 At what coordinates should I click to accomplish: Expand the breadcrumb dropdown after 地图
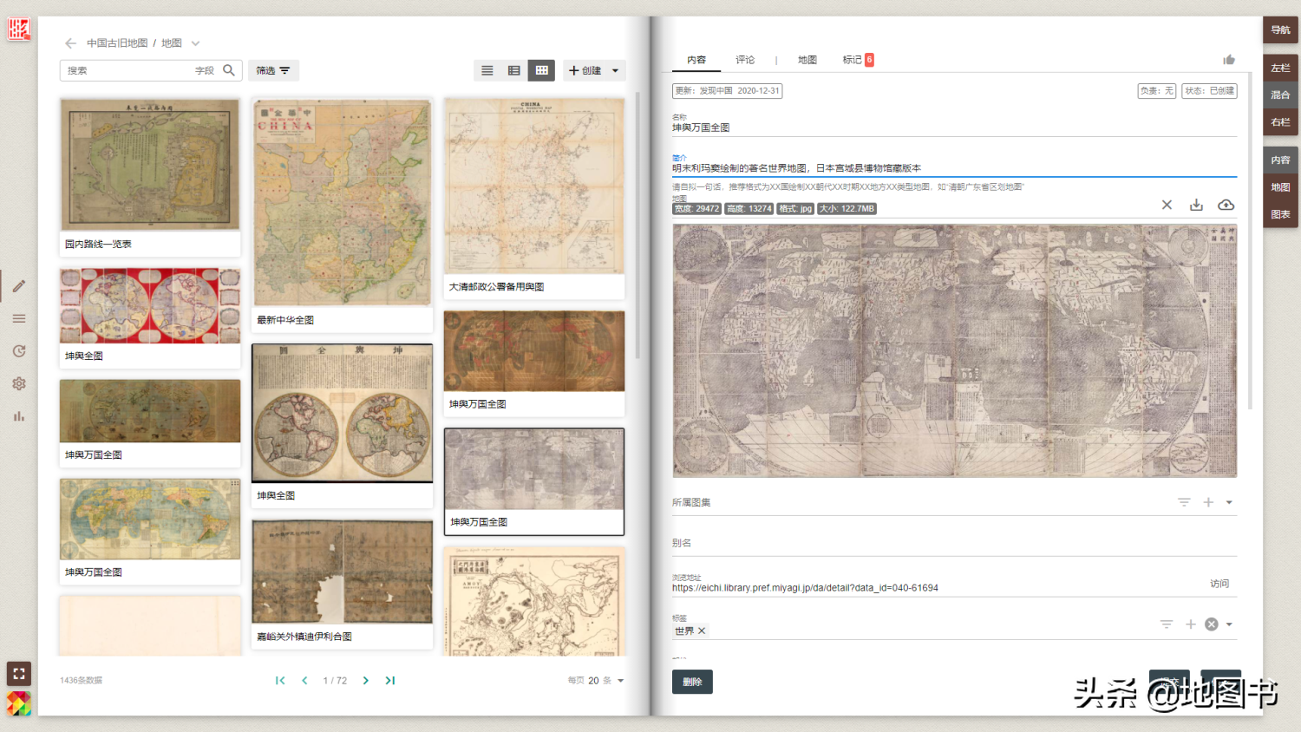point(195,43)
